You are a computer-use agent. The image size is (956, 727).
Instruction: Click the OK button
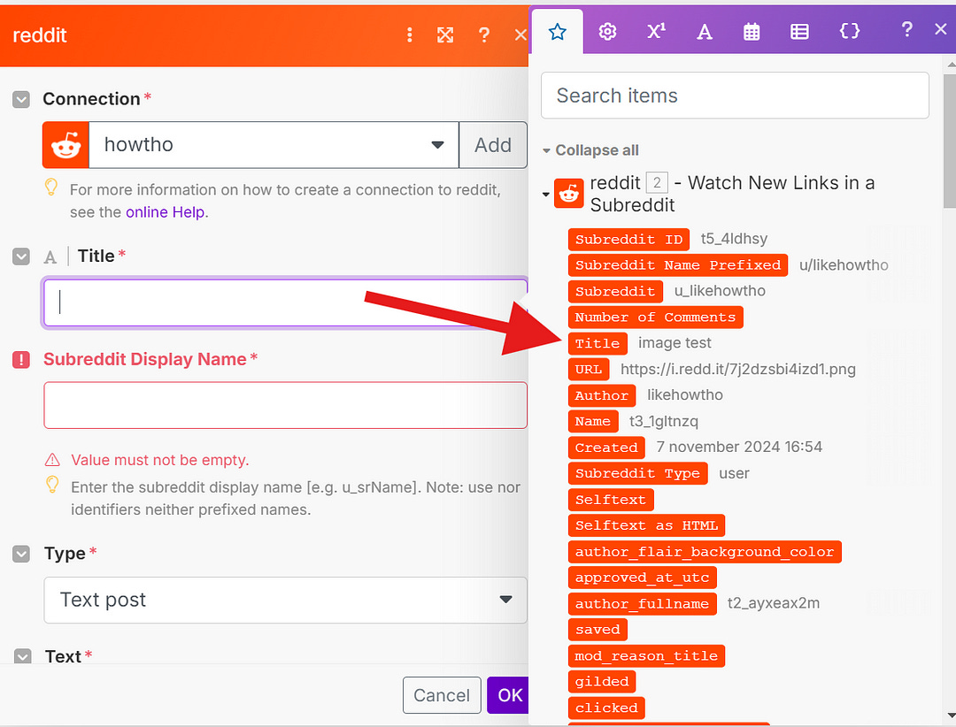point(508,695)
